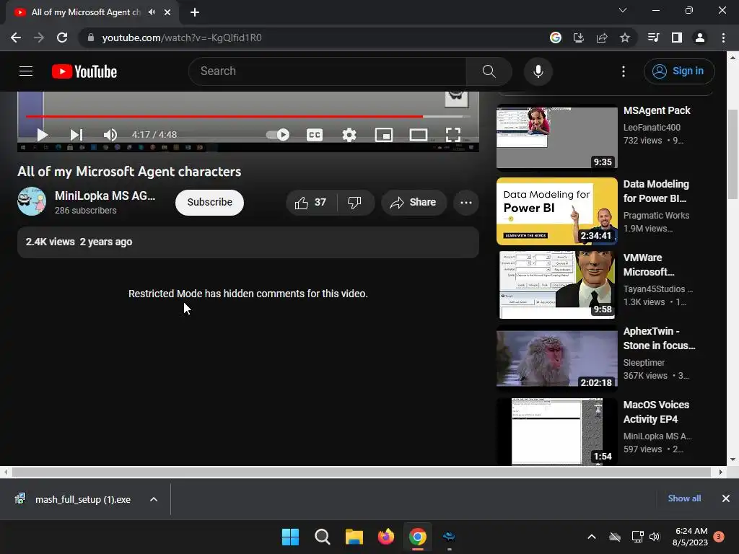The height and width of the screenshot is (554, 739).
Task: Play the YouTube video
Action: [x=42, y=135]
